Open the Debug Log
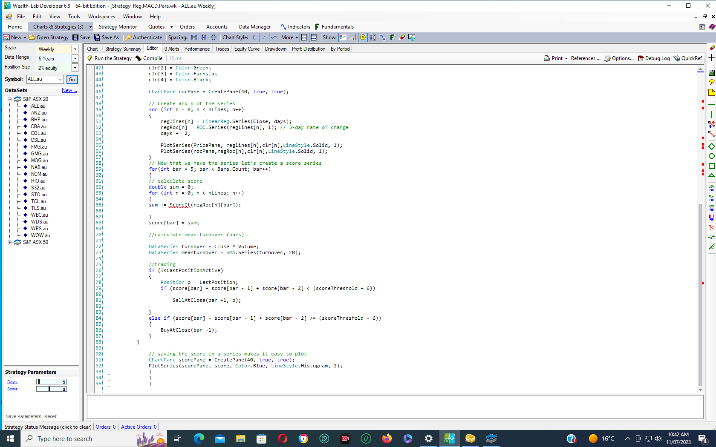Image resolution: width=716 pixels, height=447 pixels. coord(654,58)
